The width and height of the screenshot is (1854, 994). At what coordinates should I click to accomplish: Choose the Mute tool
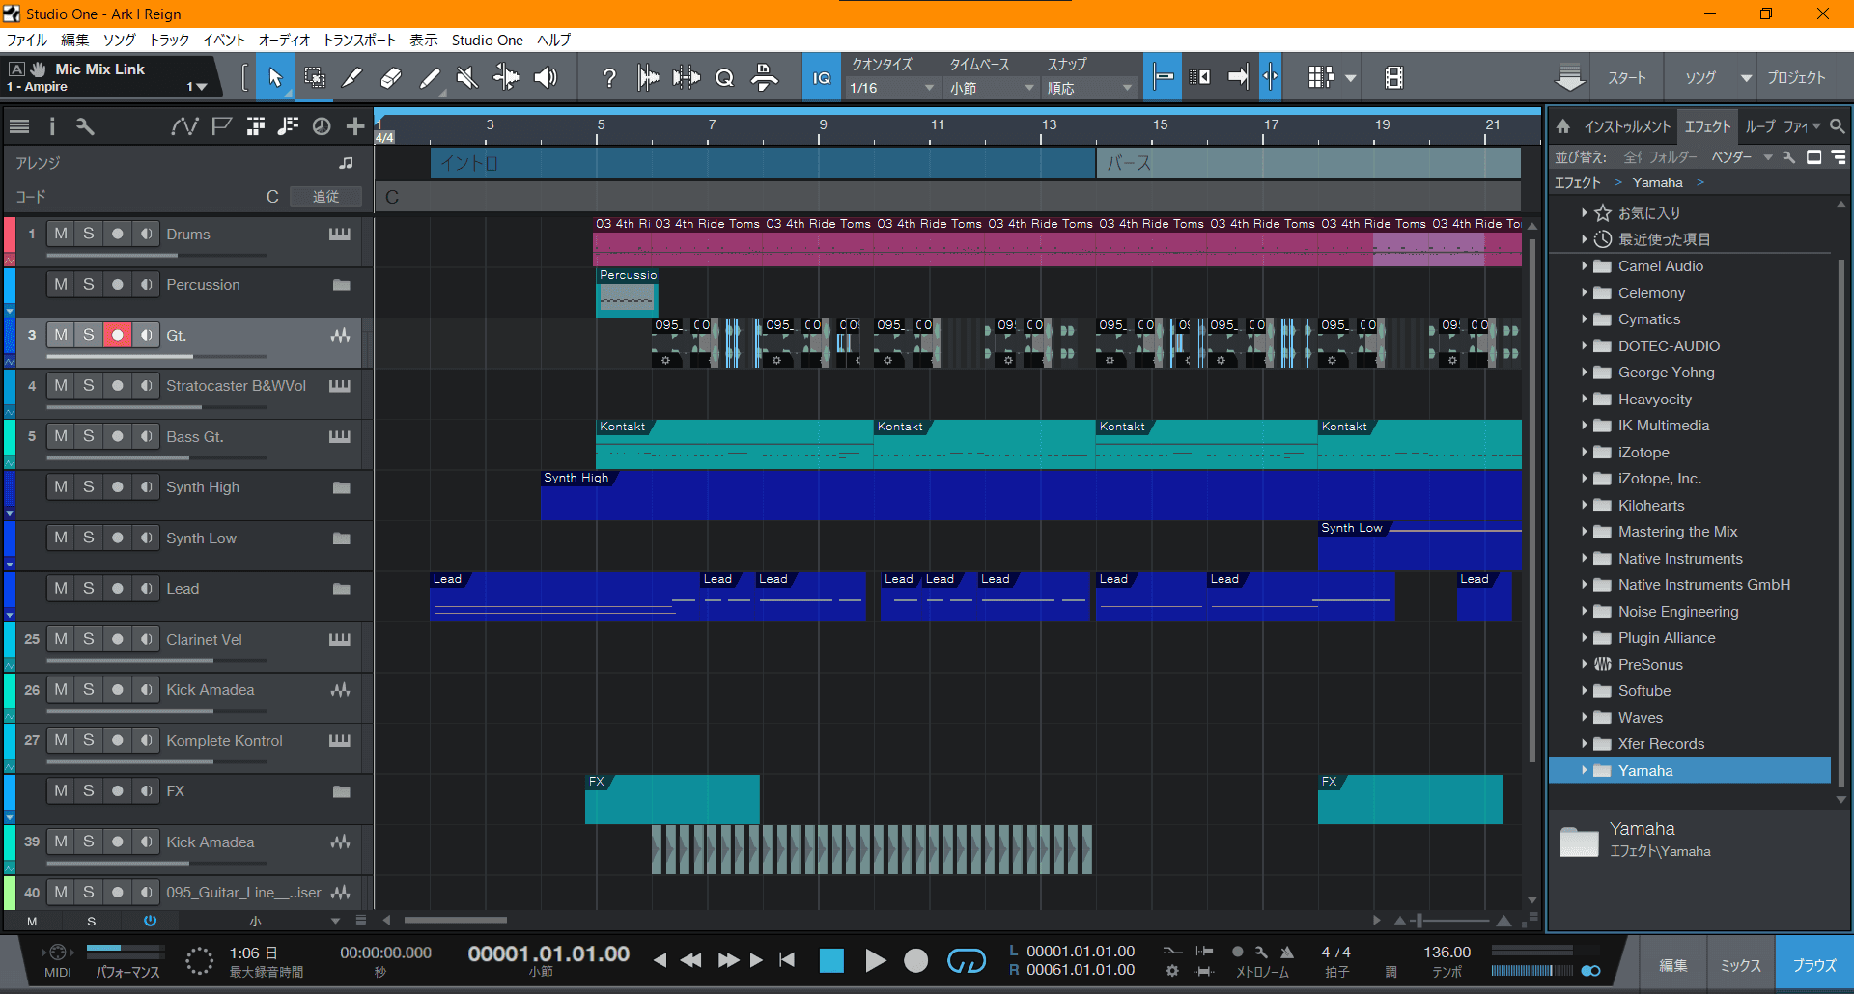[x=467, y=78]
